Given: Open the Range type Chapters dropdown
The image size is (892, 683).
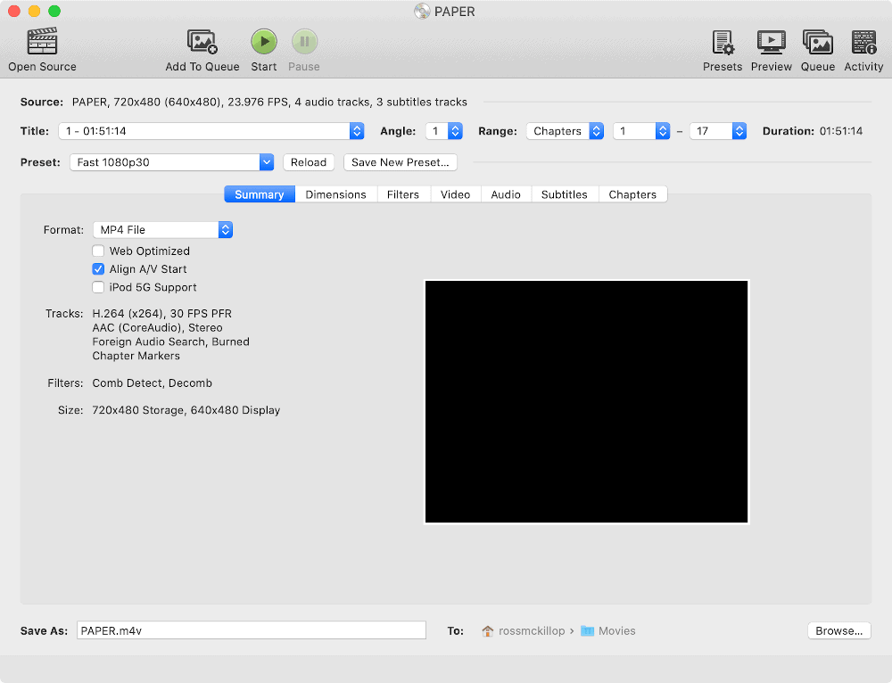Looking at the screenshot, I should pyautogui.click(x=565, y=131).
